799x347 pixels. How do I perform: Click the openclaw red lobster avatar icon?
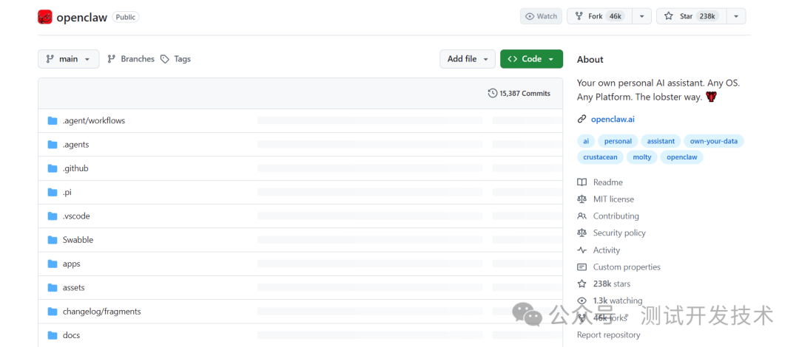click(x=45, y=17)
